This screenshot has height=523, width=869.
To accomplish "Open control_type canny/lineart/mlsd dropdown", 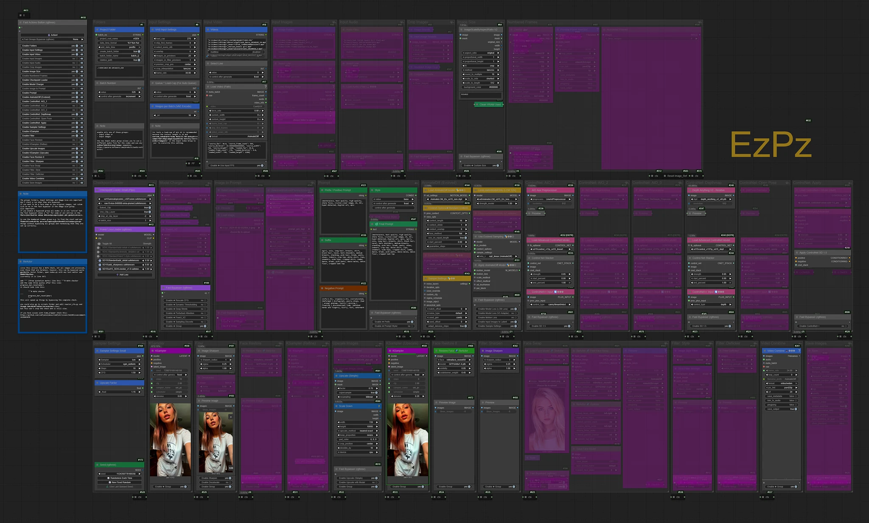I will pyautogui.click(x=550, y=304).
